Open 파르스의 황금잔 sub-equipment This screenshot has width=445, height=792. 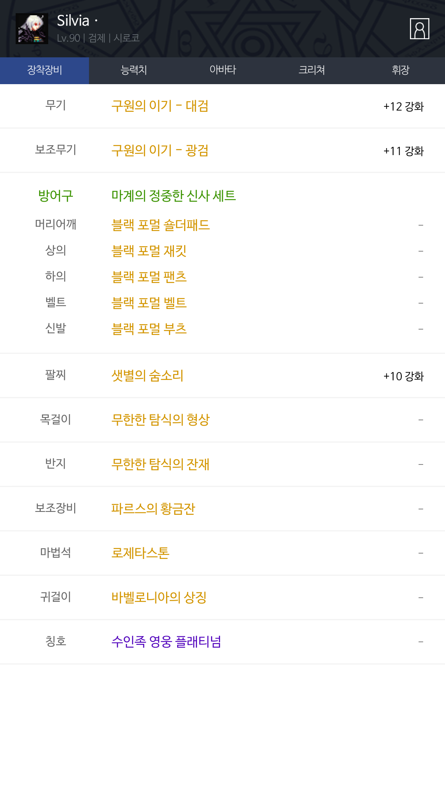(153, 509)
